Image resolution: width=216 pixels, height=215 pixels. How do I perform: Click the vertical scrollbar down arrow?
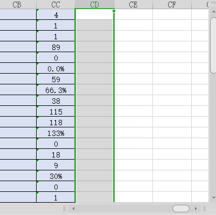click(x=214, y=198)
